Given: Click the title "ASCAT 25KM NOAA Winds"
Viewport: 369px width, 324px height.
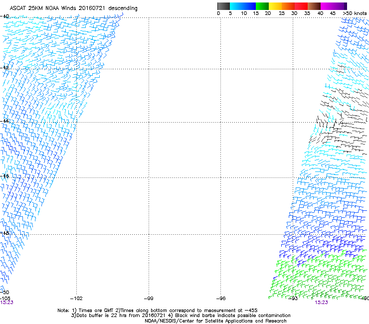Looking at the screenshot, I should click(x=43, y=8).
